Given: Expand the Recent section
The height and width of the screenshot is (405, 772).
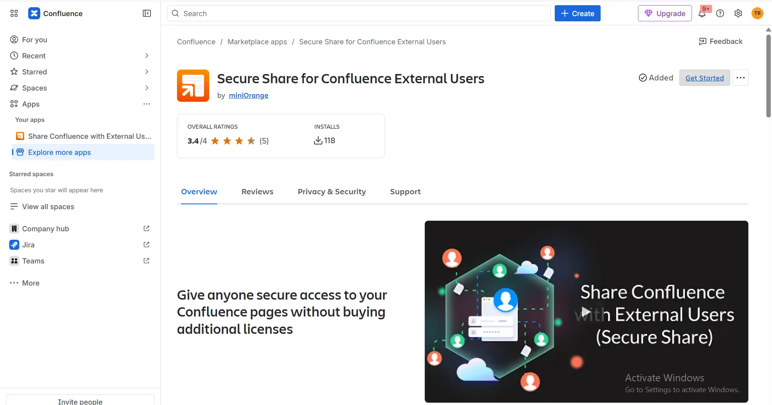Looking at the screenshot, I should pos(146,56).
